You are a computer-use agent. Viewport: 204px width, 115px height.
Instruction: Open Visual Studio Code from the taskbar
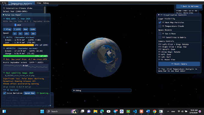click(x=135, y=111)
